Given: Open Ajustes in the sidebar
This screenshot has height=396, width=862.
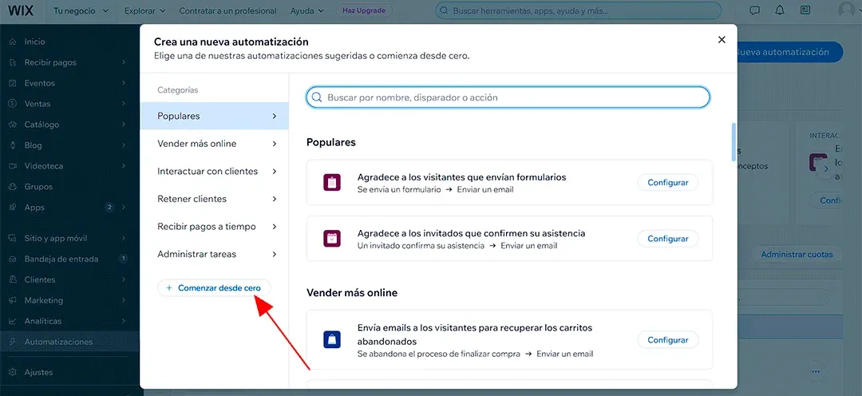Looking at the screenshot, I should click(69, 372).
